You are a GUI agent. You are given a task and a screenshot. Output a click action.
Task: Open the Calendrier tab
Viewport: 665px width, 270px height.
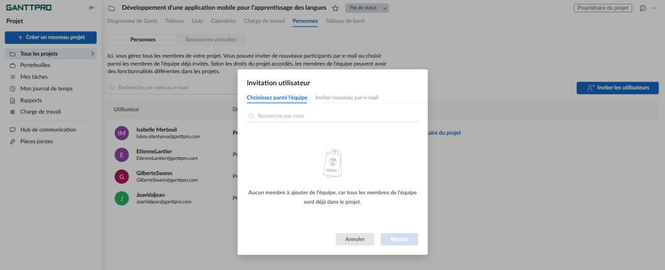click(223, 21)
